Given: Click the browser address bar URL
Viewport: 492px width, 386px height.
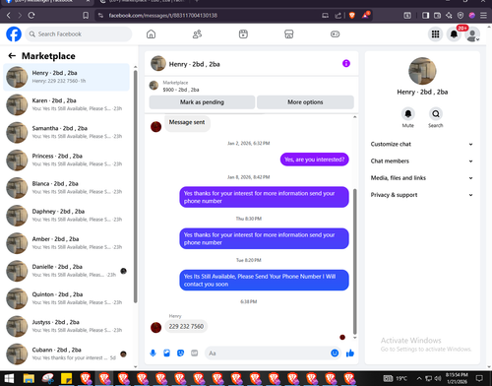Looking at the screenshot, I should [163, 16].
